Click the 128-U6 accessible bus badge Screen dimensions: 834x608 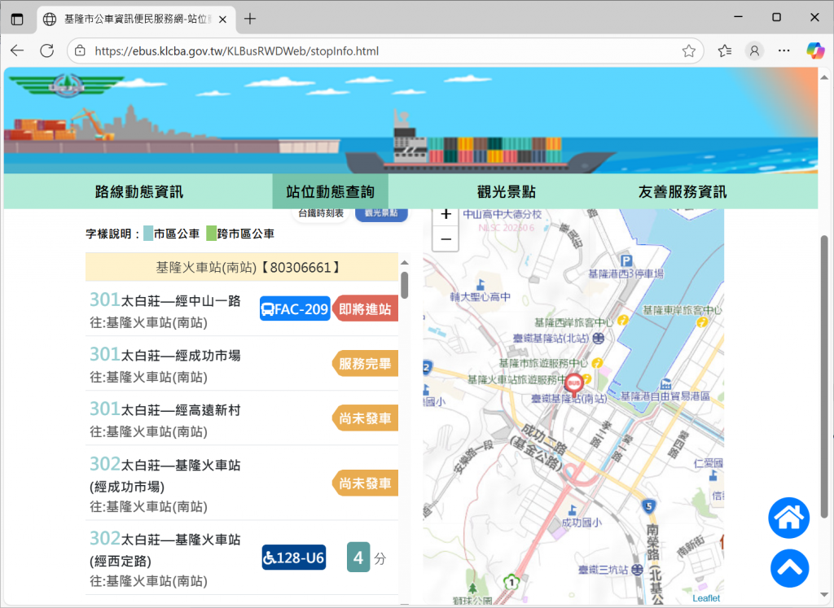pos(293,558)
